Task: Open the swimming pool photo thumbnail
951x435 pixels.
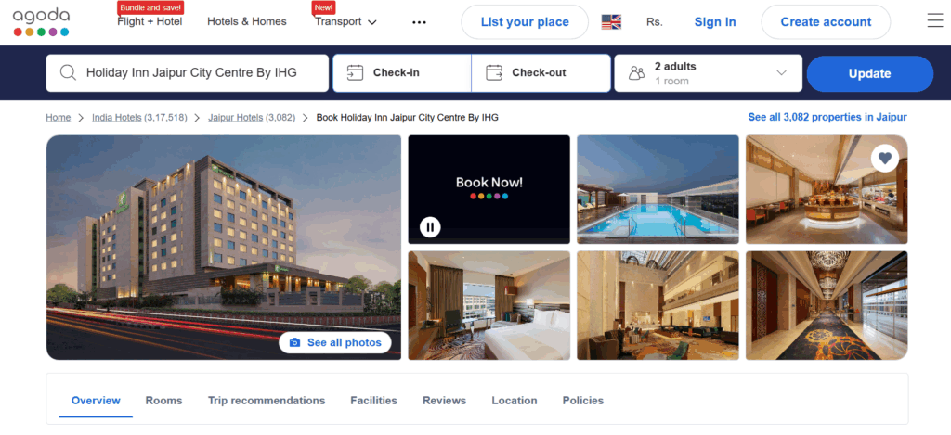Action: [x=658, y=189]
